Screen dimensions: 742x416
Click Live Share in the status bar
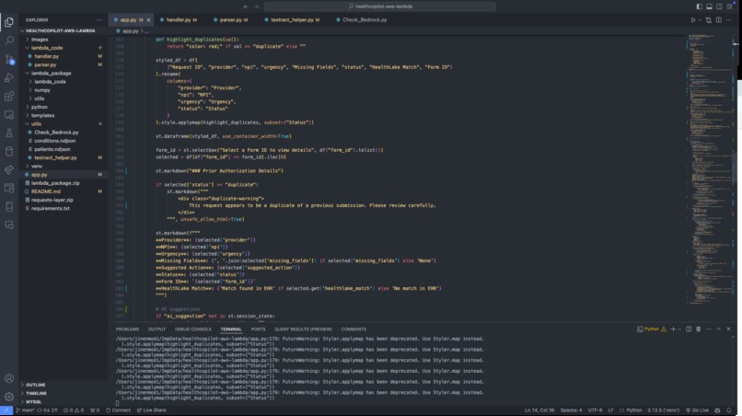pyautogui.click(x=151, y=410)
